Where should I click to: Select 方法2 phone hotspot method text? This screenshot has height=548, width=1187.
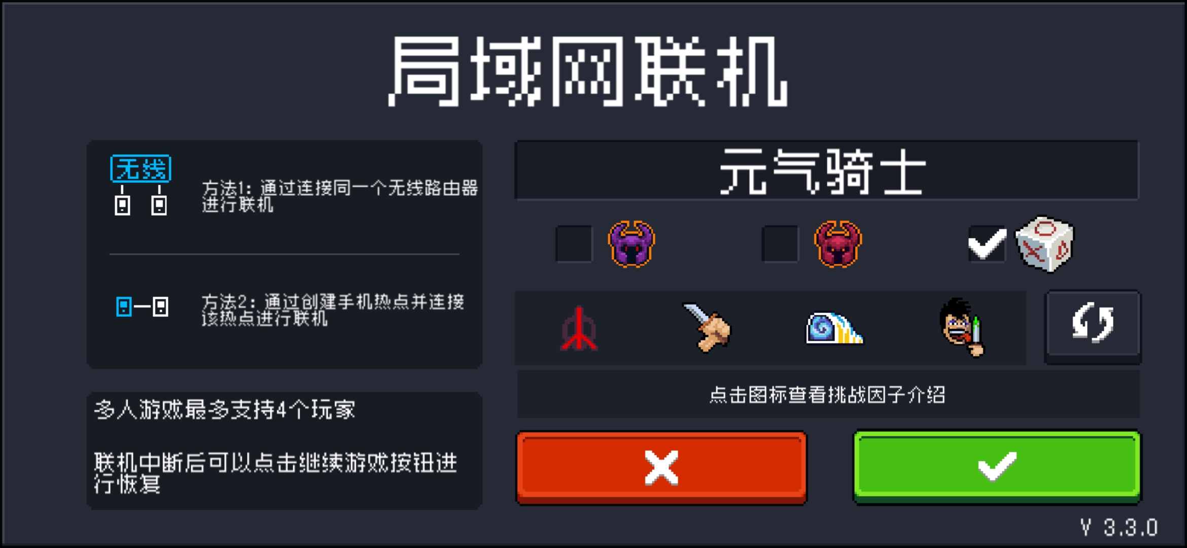333,310
